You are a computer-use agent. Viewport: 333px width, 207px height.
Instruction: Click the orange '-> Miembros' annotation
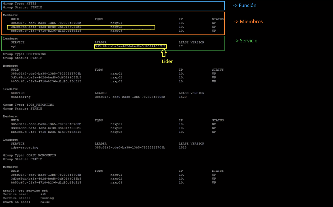point(248,21)
